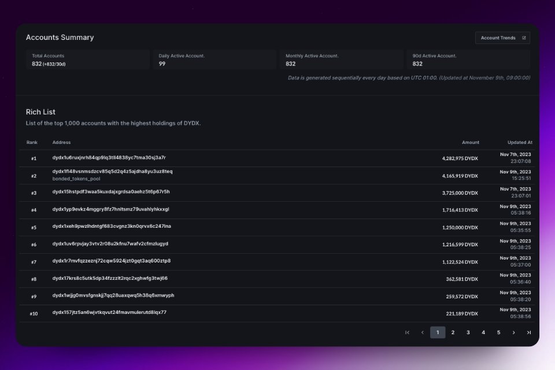Select the 90d Active Account summary card

click(x=467, y=59)
